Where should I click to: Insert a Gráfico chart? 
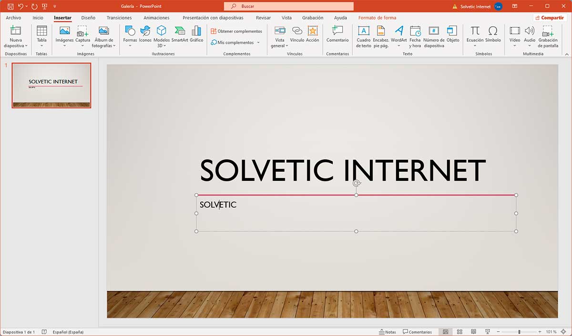tap(196, 34)
